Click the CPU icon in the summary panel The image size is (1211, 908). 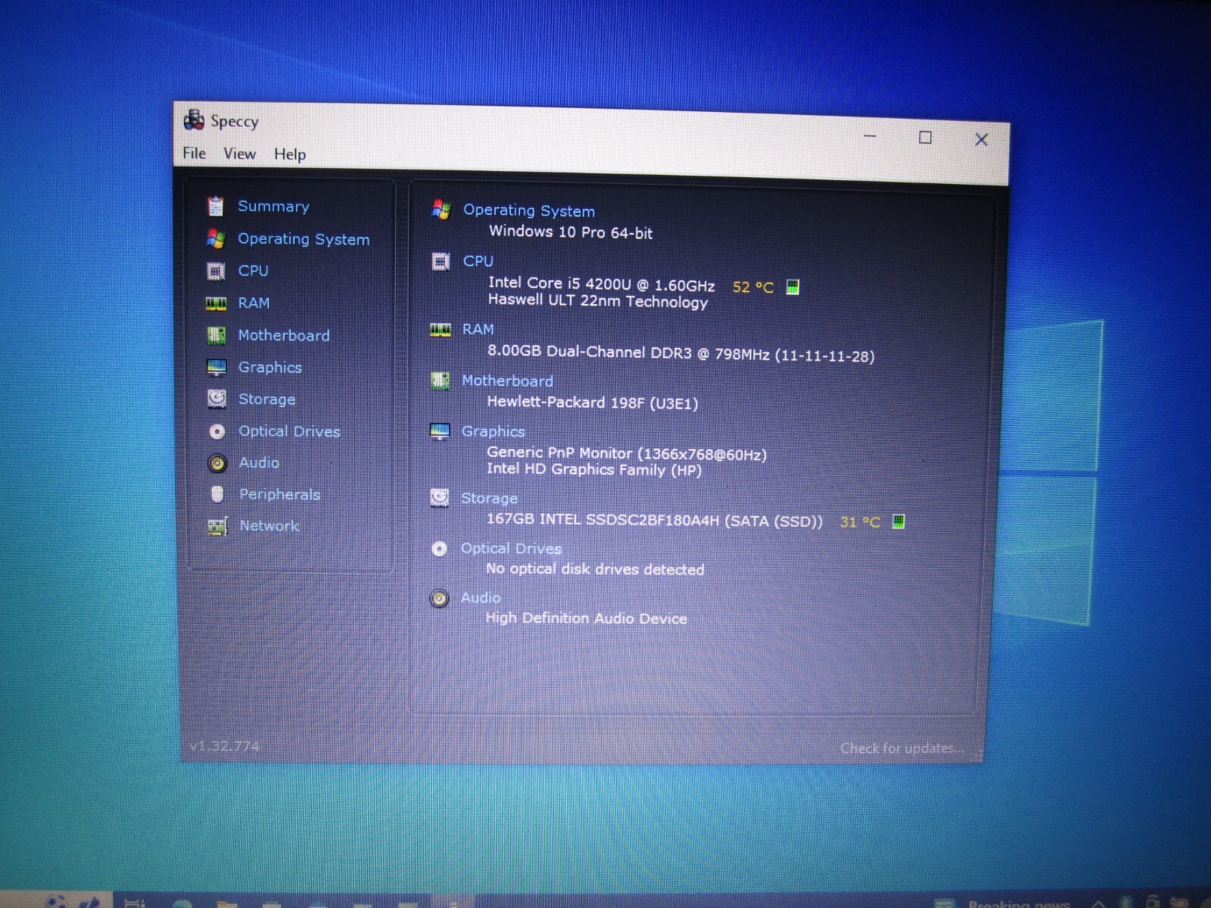tap(441, 261)
